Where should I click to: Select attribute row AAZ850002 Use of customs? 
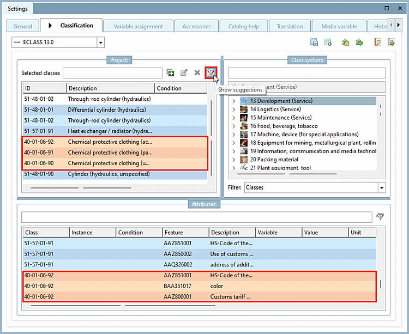pyautogui.click(x=200, y=254)
